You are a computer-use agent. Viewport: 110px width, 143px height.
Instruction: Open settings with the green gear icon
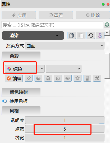point(107,25)
